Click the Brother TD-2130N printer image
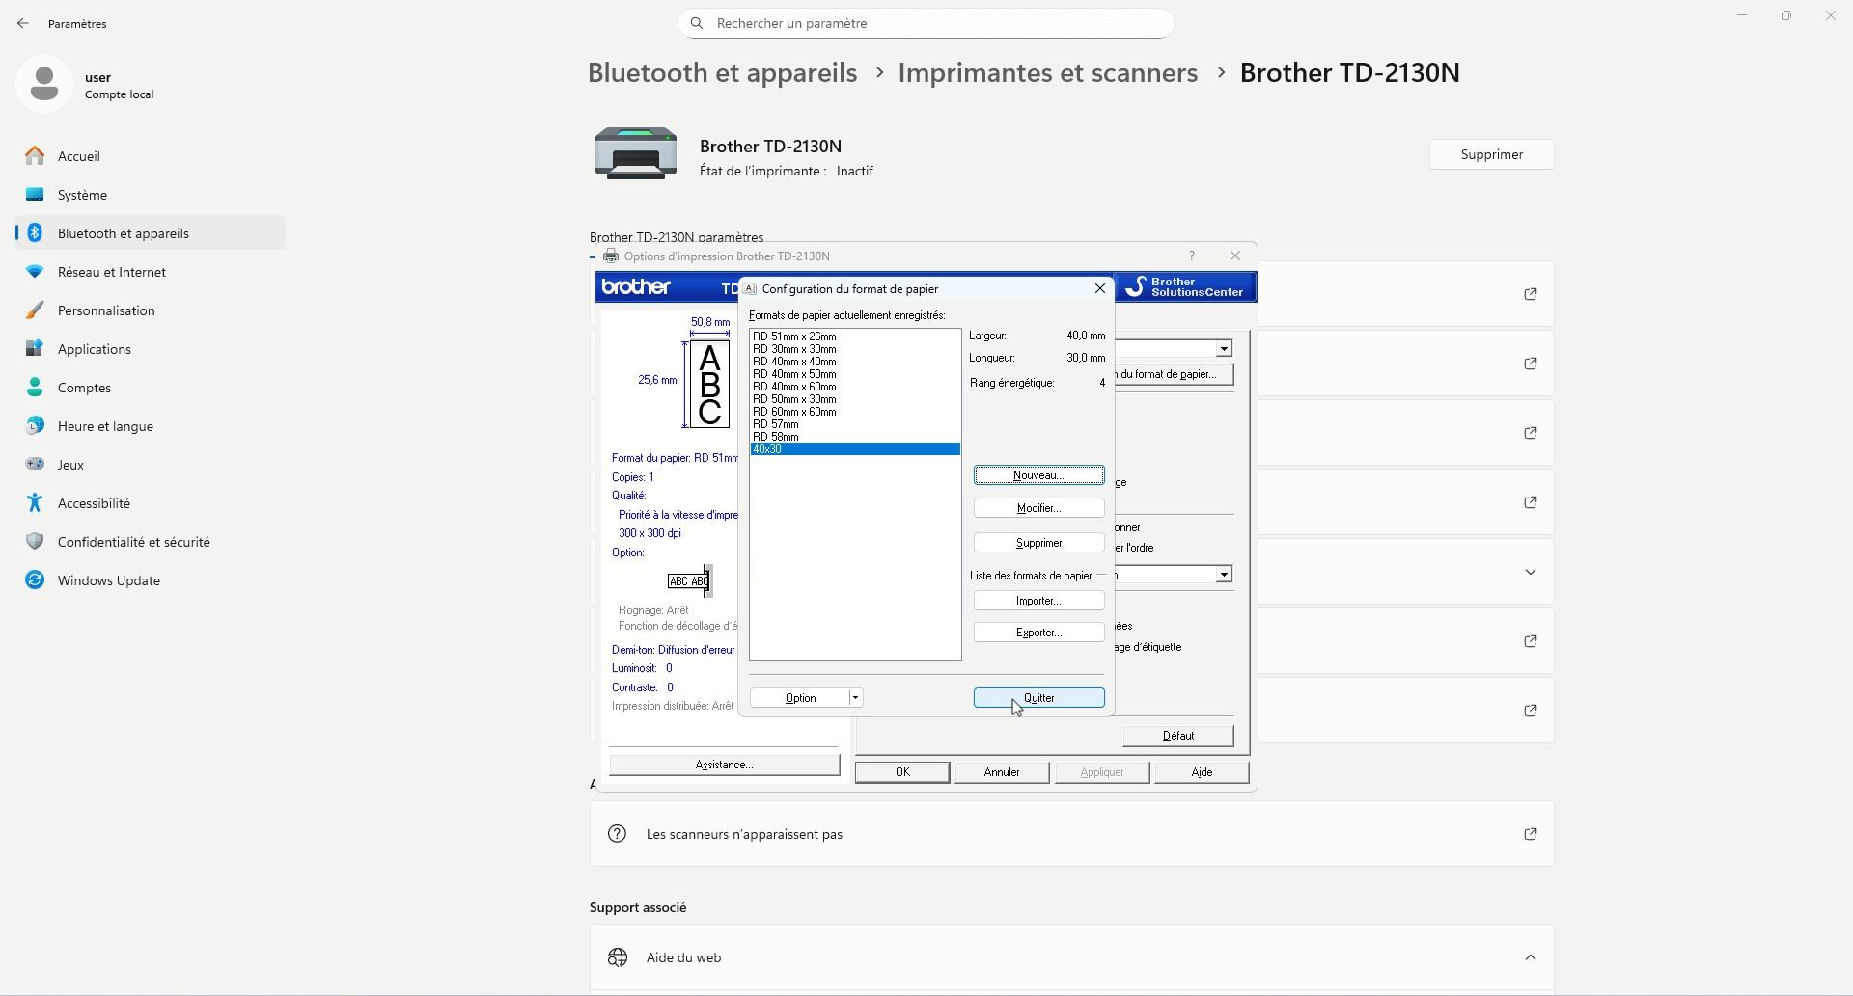This screenshot has width=1853, height=996. [x=635, y=153]
